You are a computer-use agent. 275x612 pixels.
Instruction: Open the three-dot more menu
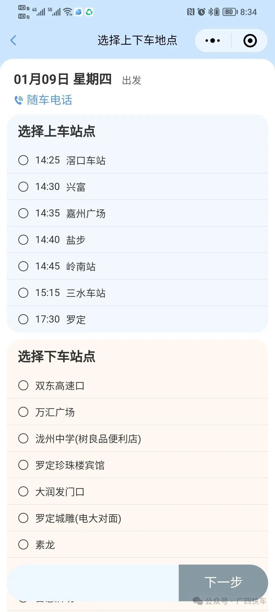tap(213, 41)
